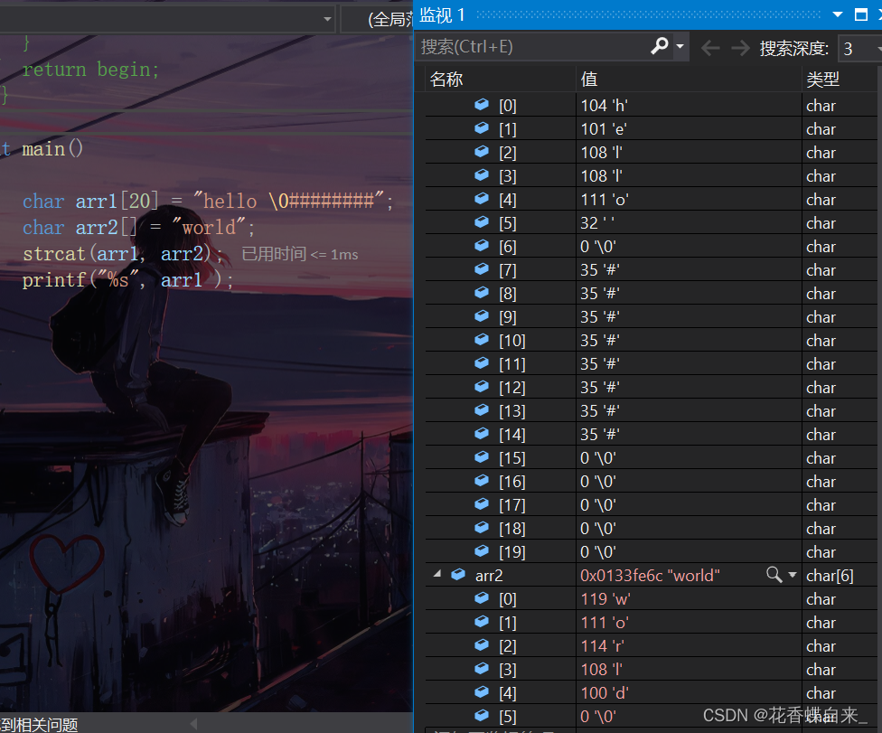Focus the Search (Ctrl+E) input field
The image size is (882, 733).
click(x=533, y=46)
